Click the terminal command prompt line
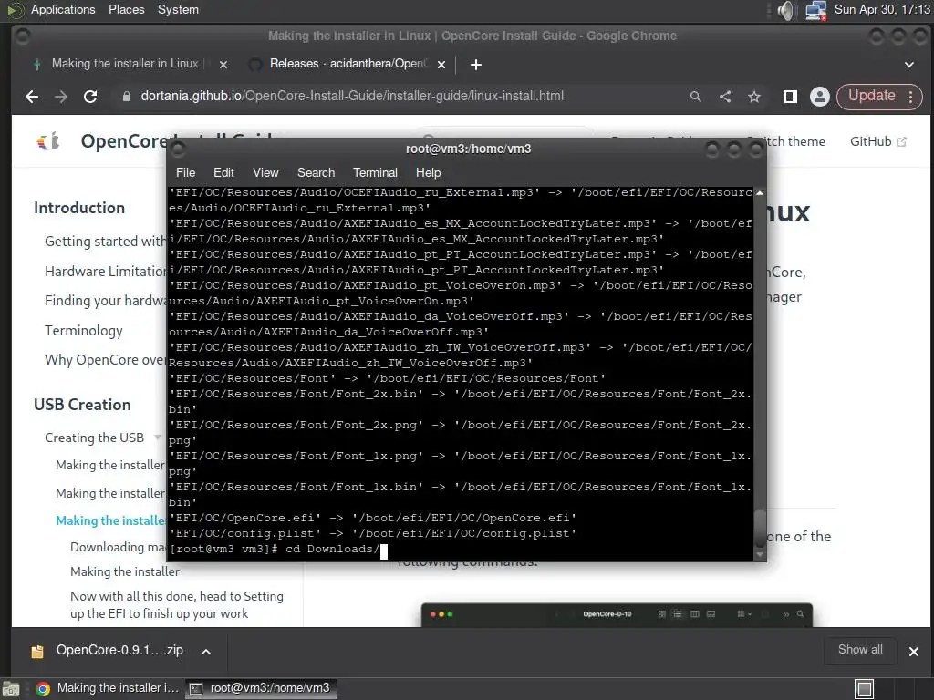The image size is (934, 700). [x=461, y=549]
